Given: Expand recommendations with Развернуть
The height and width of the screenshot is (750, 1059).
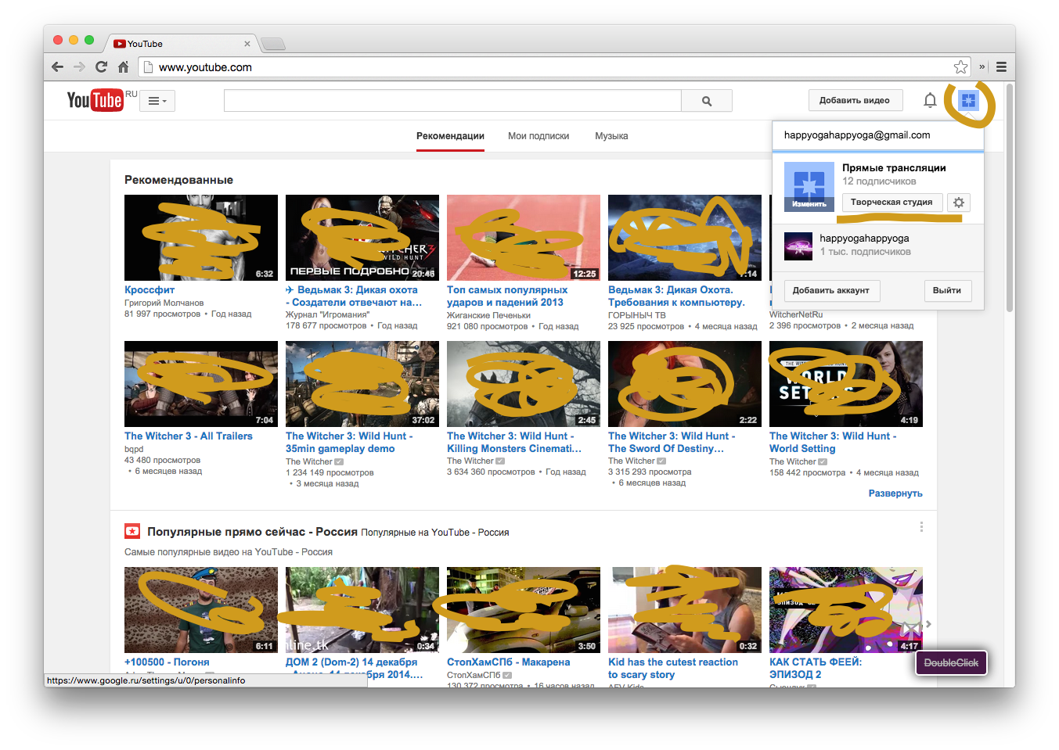Looking at the screenshot, I should [x=895, y=493].
